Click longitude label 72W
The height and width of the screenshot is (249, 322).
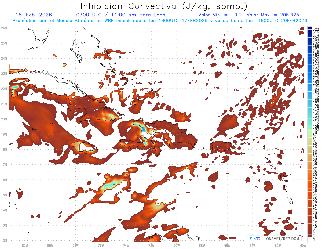151,245
